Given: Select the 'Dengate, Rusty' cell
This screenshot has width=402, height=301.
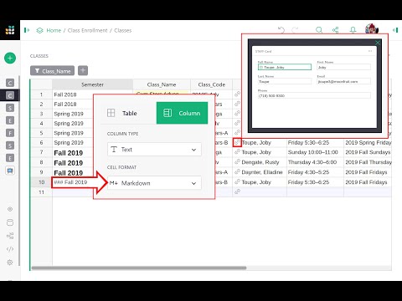Looking at the screenshot, I should [x=260, y=162].
